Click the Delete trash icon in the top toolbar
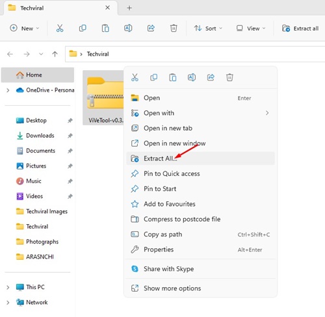 (174, 29)
